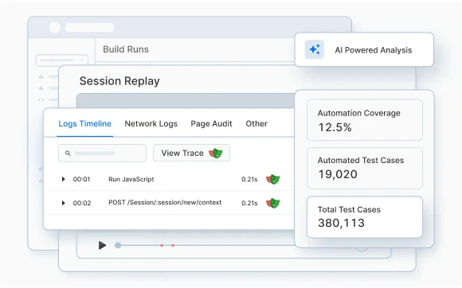This screenshot has height=288, width=462.
Task: Open the sidebar dropdown selector
Action: pyautogui.click(x=62, y=60)
